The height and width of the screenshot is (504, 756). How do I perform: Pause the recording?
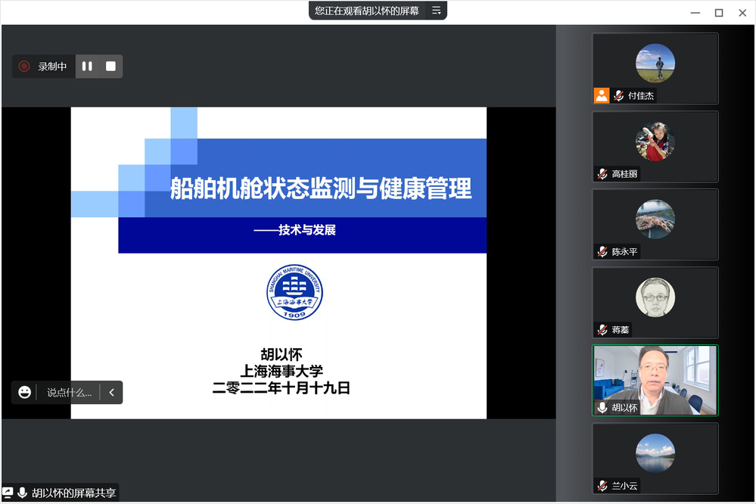(87, 67)
